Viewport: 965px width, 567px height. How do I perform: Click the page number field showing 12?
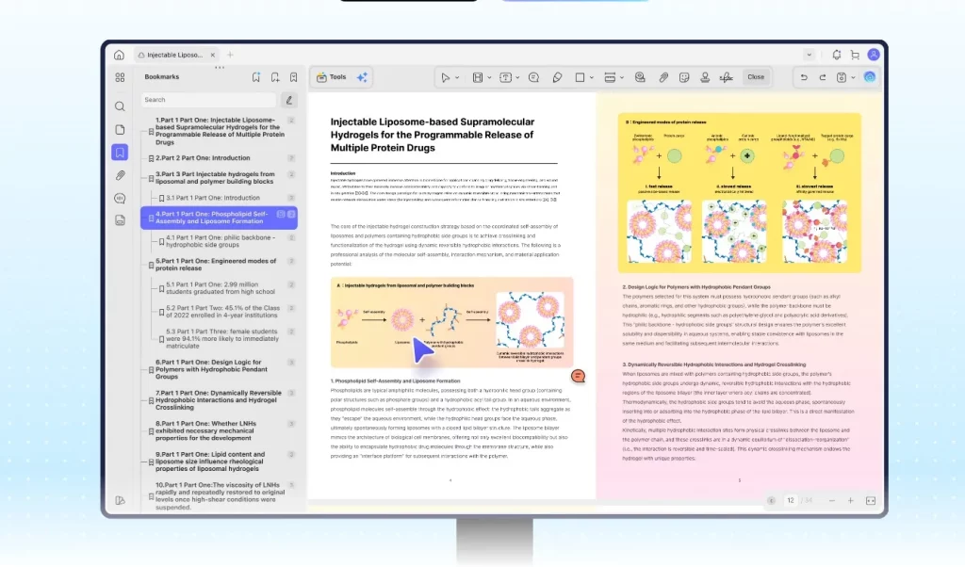tap(791, 500)
